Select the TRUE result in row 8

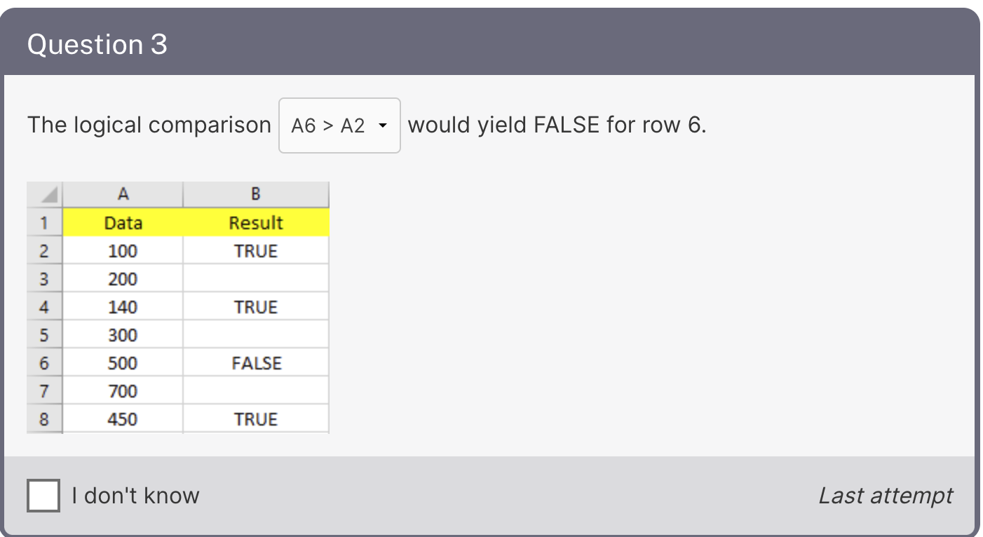point(255,419)
